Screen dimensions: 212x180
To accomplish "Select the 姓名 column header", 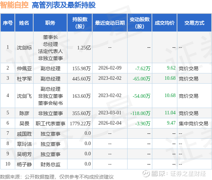I will click(24, 23).
